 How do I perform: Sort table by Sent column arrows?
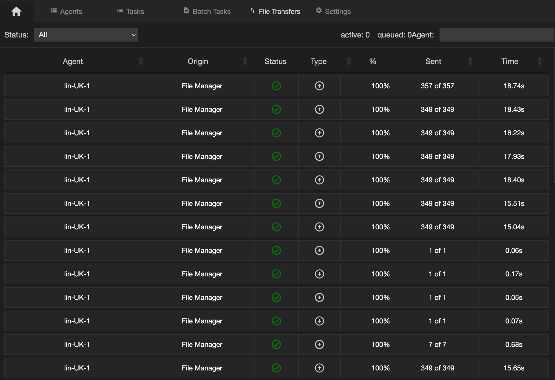point(470,62)
